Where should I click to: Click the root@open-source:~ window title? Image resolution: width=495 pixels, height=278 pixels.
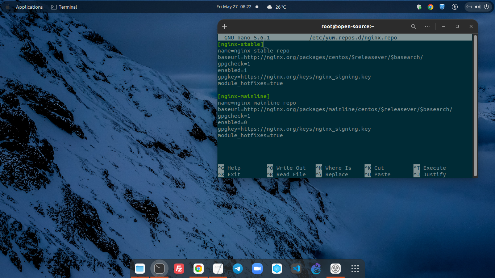point(348,26)
